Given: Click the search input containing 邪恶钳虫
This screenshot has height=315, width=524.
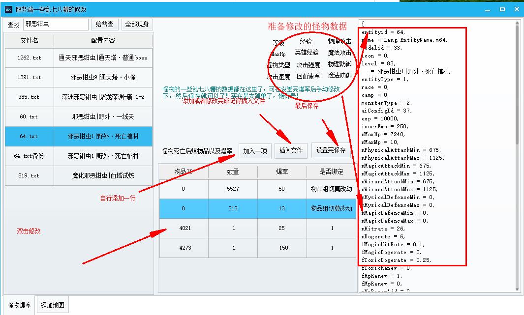Looking at the screenshot, I should [x=55, y=25].
